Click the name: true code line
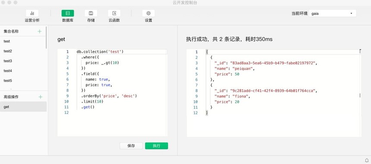This screenshot has height=164, width=371. pos(98,79)
